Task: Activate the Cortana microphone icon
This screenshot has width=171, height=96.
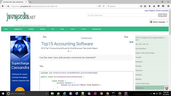Action: point(46,94)
